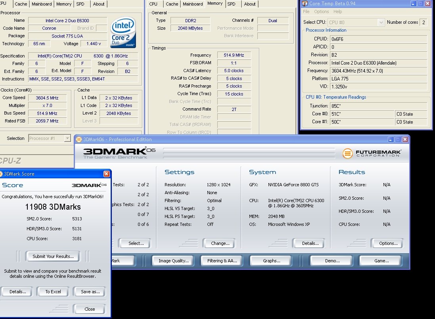435x319 pixels.
Task: Click the Core Temp flame icon in title bar
Action: coord(305,4)
